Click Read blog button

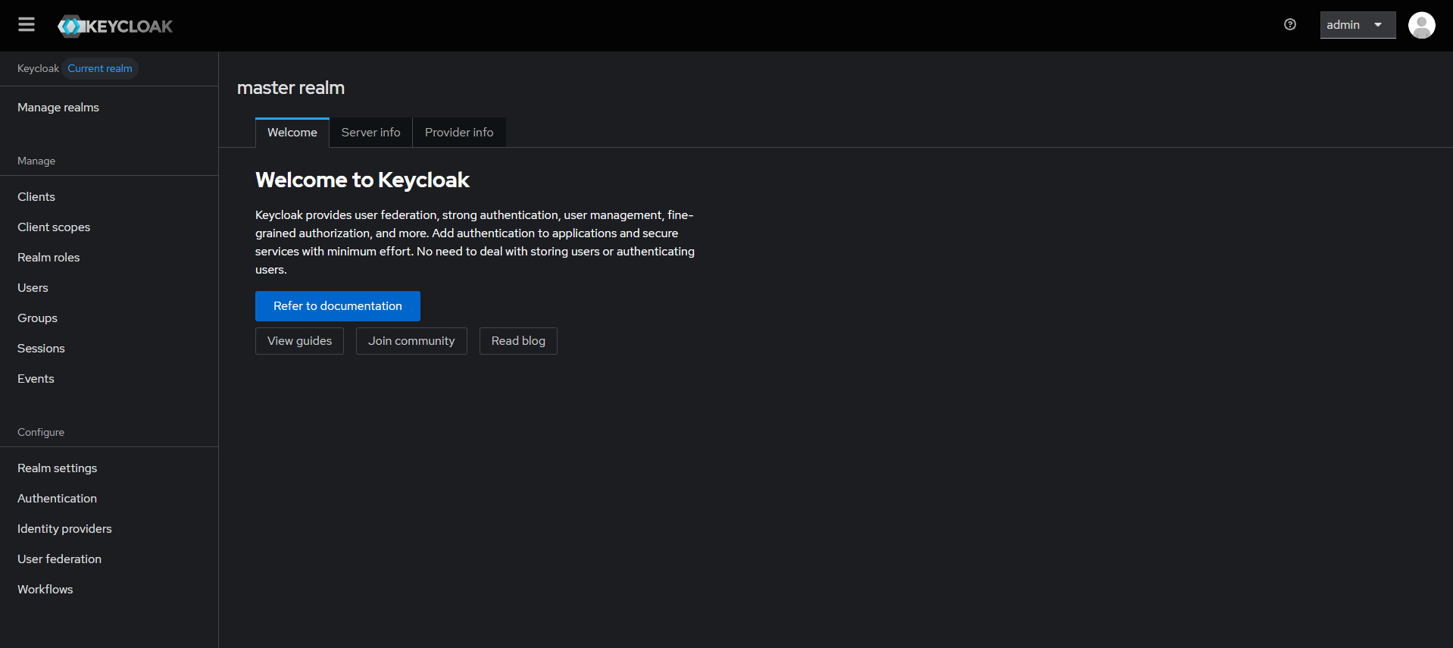point(518,341)
